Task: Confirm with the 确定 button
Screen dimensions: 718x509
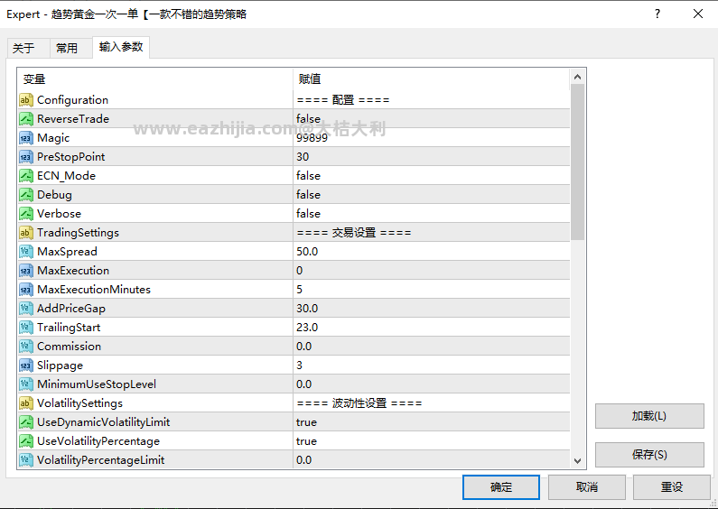Action: point(501,487)
